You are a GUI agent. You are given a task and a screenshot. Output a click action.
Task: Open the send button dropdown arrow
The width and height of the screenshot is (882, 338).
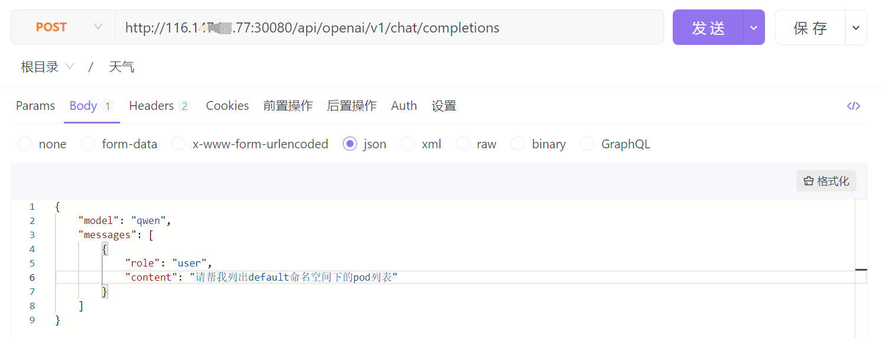[753, 28]
